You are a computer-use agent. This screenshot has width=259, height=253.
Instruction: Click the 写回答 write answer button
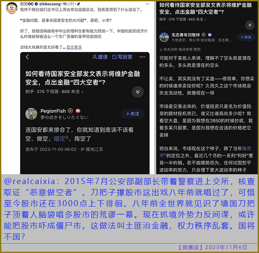click(122, 57)
